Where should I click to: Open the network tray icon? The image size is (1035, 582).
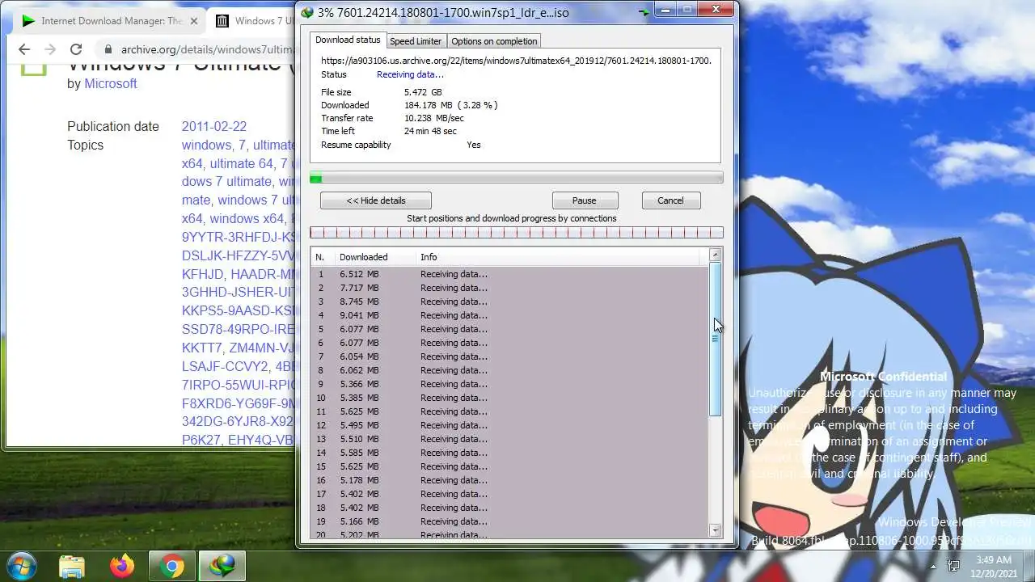click(x=954, y=566)
